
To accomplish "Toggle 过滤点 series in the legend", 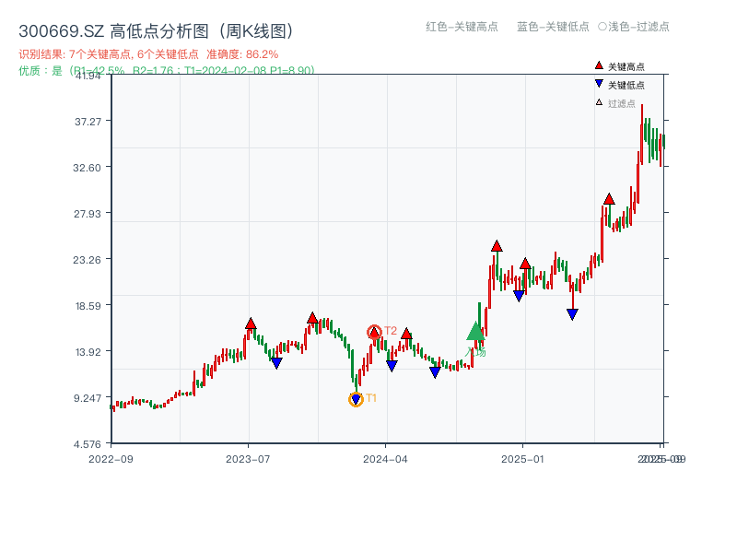I will click(x=621, y=103).
